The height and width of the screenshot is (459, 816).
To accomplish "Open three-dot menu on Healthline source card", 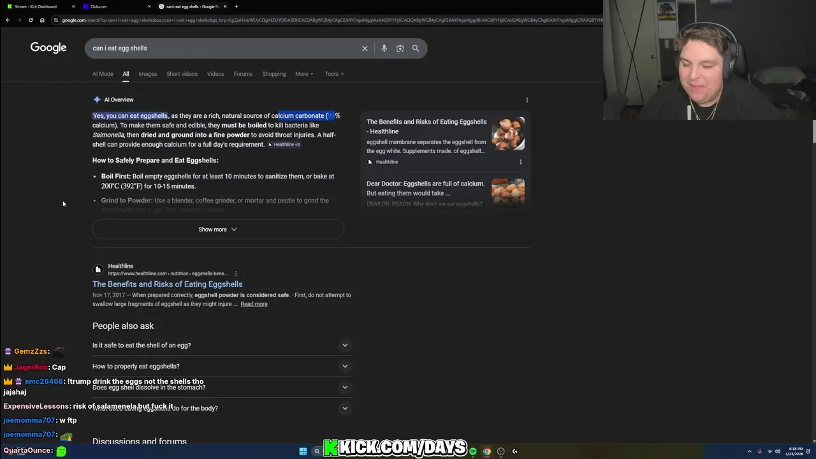I will pyautogui.click(x=520, y=162).
